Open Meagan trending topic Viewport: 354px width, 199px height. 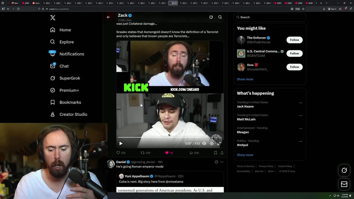pos(243,132)
